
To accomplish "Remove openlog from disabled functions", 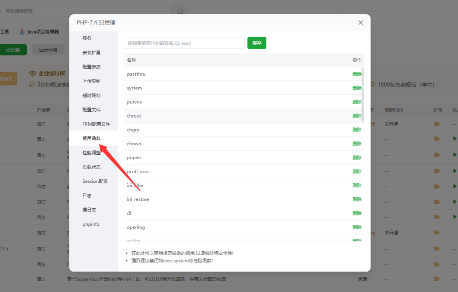I will (x=356, y=227).
